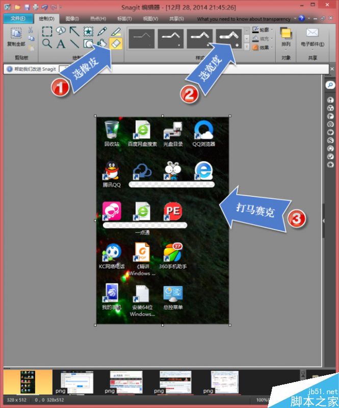The width and height of the screenshot is (339, 408).
Task: Click the search magnifier in right sidebar
Action: click(330, 85)
